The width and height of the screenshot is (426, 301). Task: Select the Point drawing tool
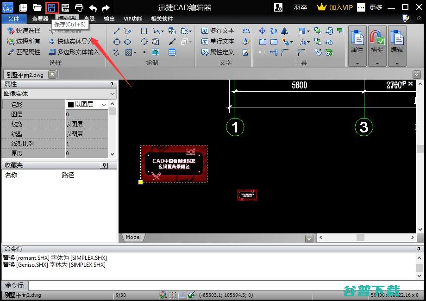pyautogui.click(x=144, y=52)
